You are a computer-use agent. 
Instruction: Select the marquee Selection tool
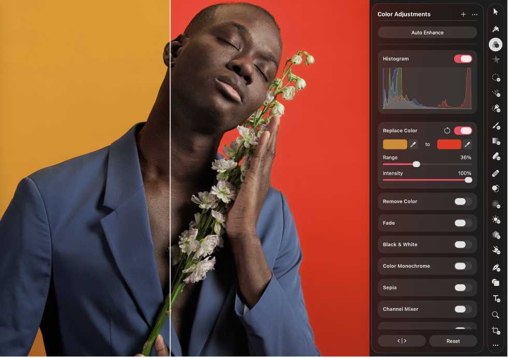(495, 77)
